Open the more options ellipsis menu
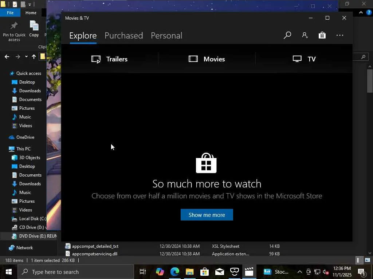 click(x=340, y=35)
